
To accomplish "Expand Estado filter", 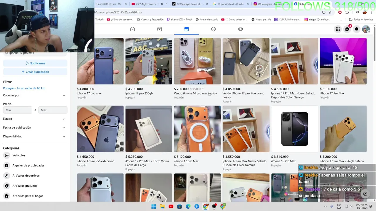I will click(35, 119).
